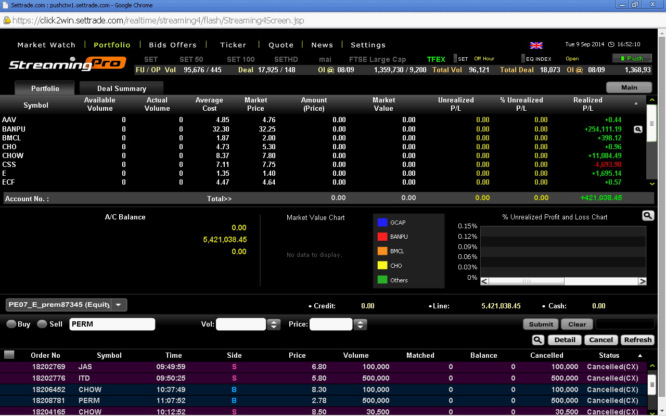Image resolution: width=666 pixels, height=416 pixels.
Task: Click the Cancel order button
Action: pyautogui.click(x=601, y=340)
